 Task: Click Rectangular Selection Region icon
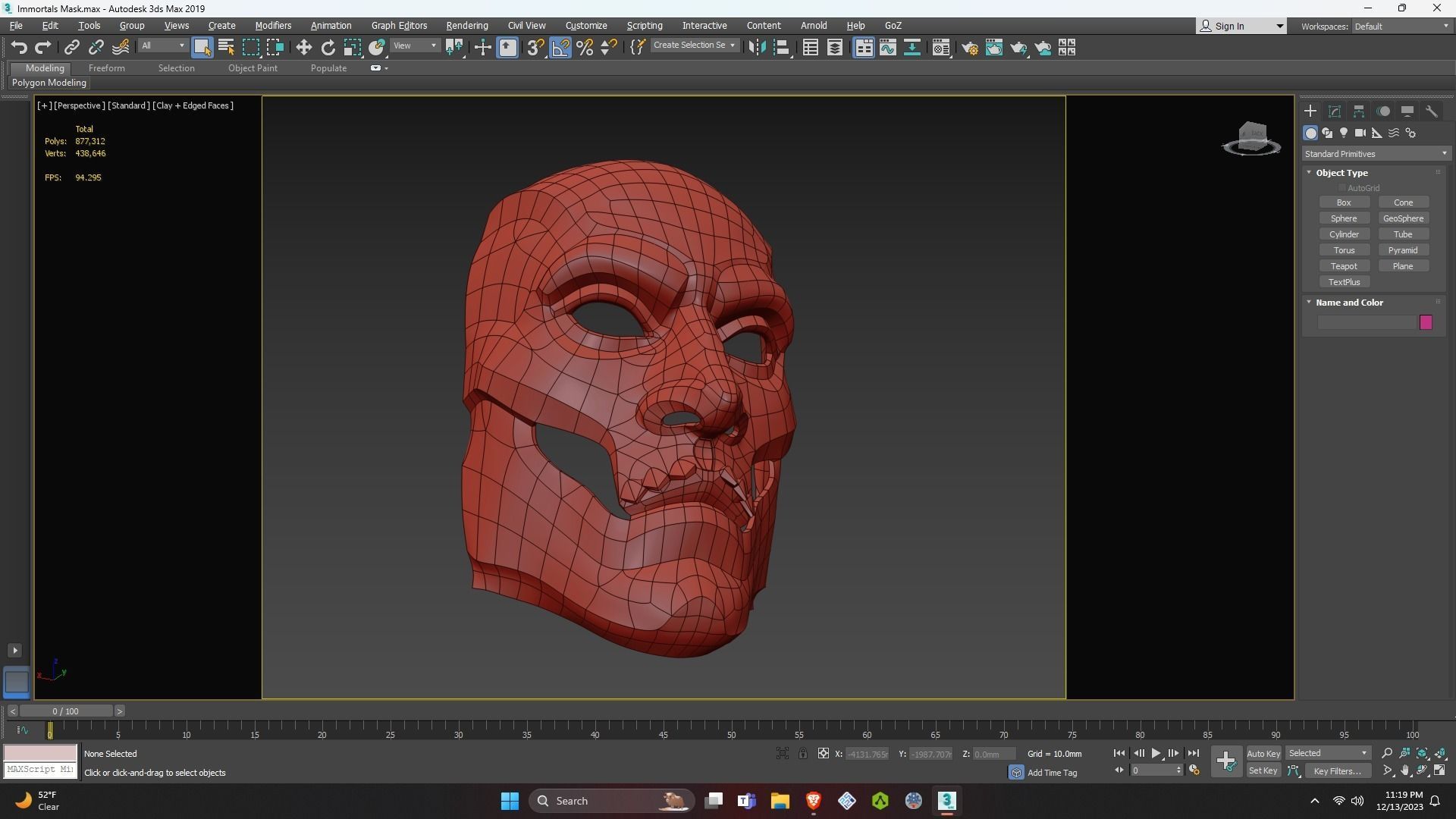pyautogui.click(x=251, y=48)
